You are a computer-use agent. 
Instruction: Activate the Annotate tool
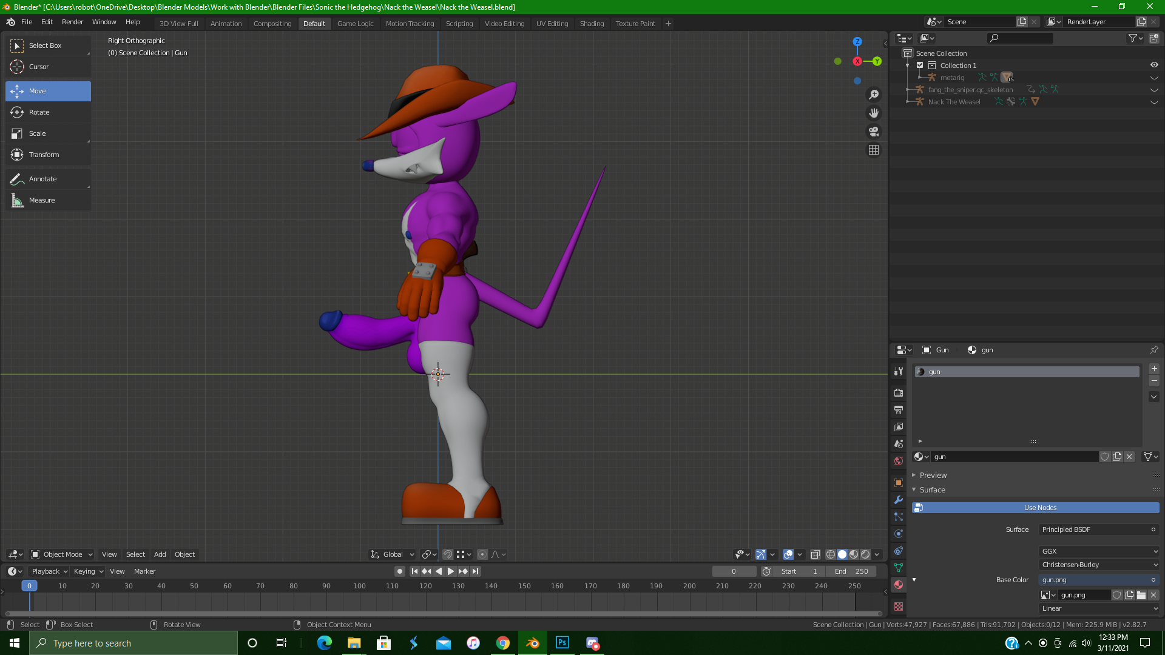point(48,179)
